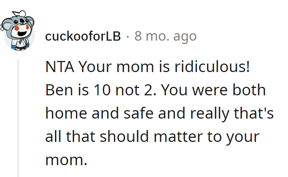Click the word "ridiculous!" in the first line

click(210, 67)
